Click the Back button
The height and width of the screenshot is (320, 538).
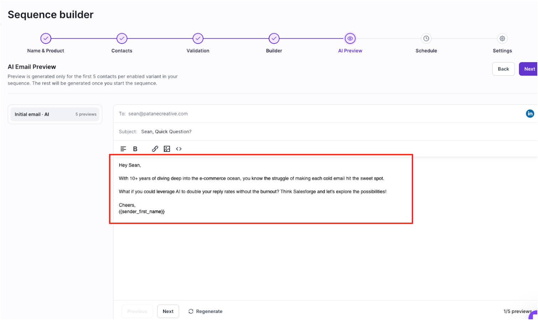pos(503,69)
